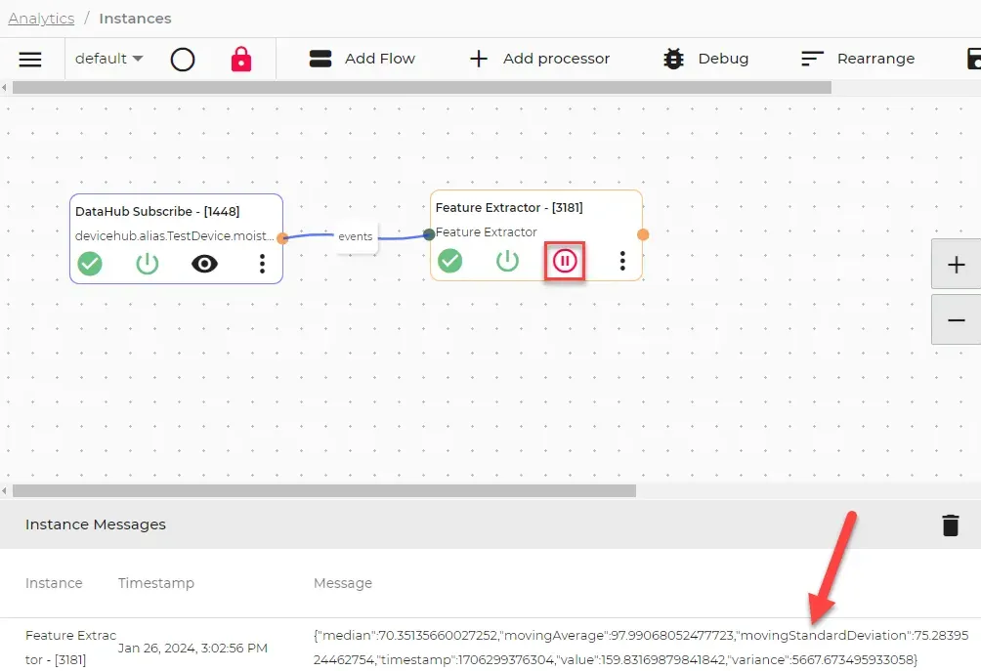Click DataHub Subscribe green checkmark status
This screenshot has height=671, width=981.
[90, 264]
